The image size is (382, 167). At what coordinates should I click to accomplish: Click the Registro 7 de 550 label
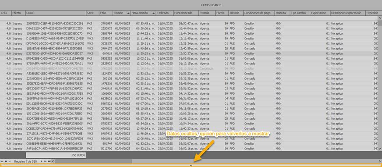tap(25, 161)
